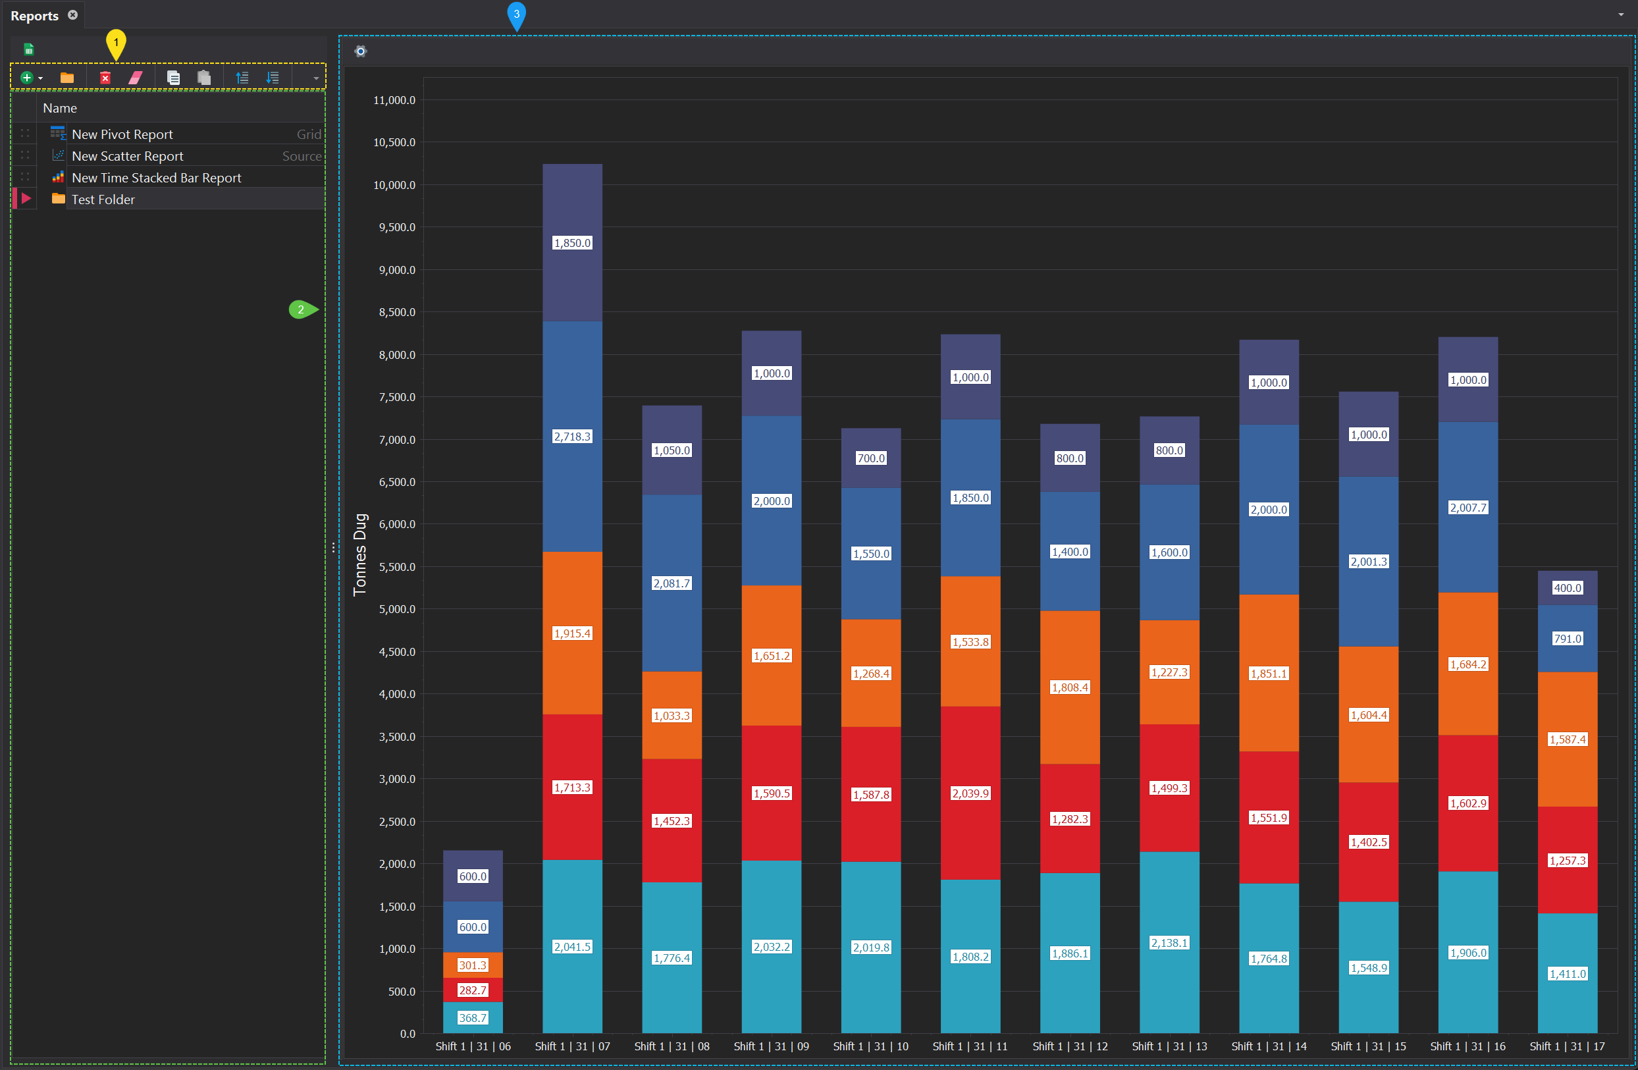
Task: Select the New Pivot Report item
Action: [x=122, y=134]
